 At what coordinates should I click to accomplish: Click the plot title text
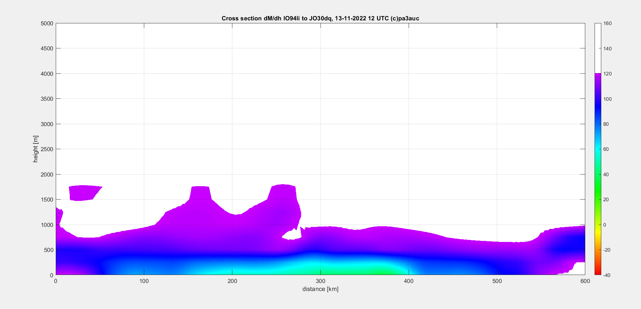pos(320,18)
